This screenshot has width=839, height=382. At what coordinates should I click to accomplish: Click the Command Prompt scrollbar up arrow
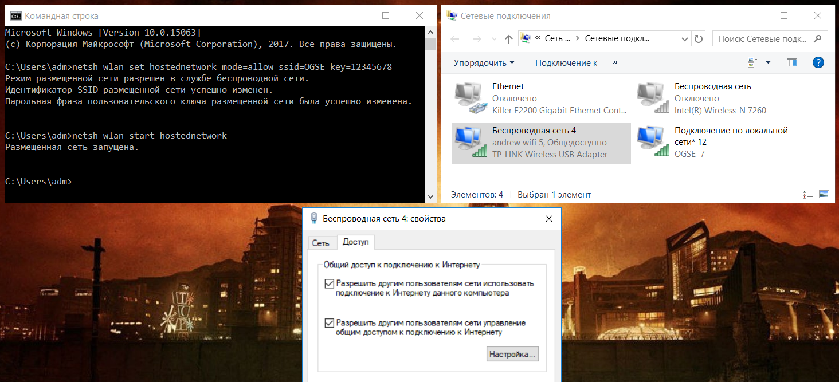coord(431,31)
